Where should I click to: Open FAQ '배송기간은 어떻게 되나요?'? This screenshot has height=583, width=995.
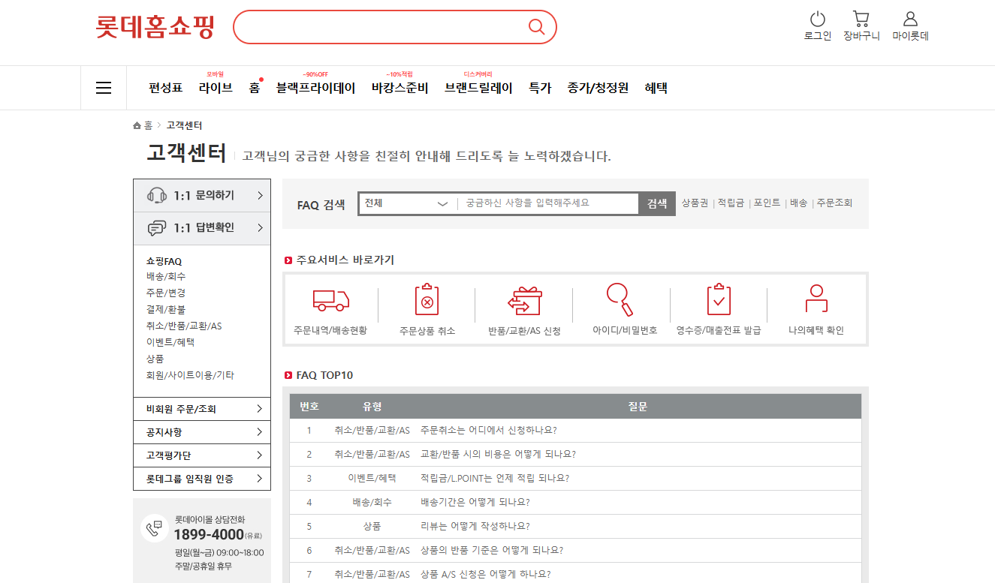coord(475,502)
